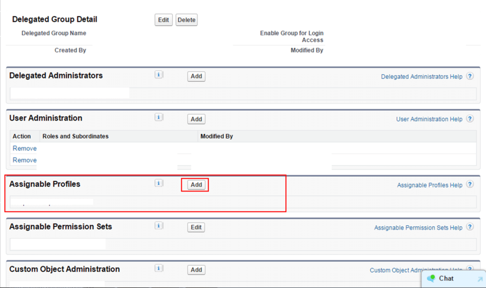Click Custom Object Administration info icon
Image resolution: width=486 pixels, height=288 pixels.
pos(159,268)
